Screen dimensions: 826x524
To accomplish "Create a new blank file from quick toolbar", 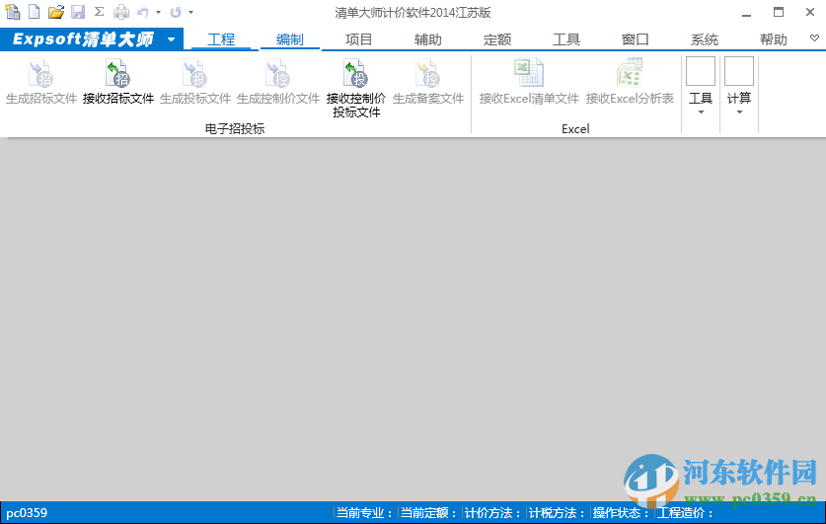I will click(x=35, y=12).
